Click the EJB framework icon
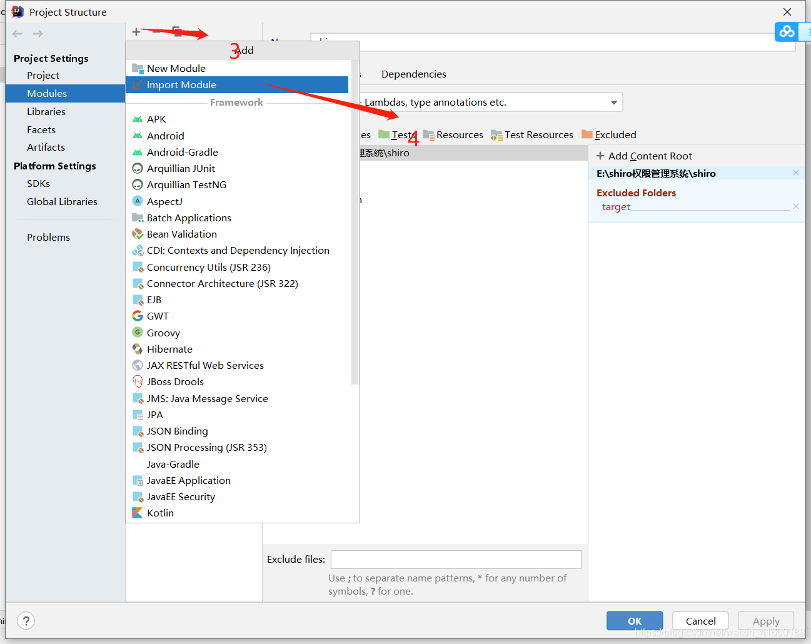Screen dimensions: 811x644 pyautogui.click(x=138, y=299)
